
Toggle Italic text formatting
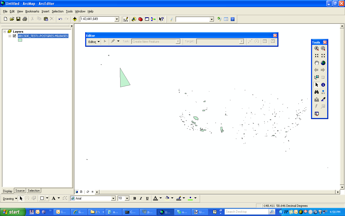coord(141,198)
